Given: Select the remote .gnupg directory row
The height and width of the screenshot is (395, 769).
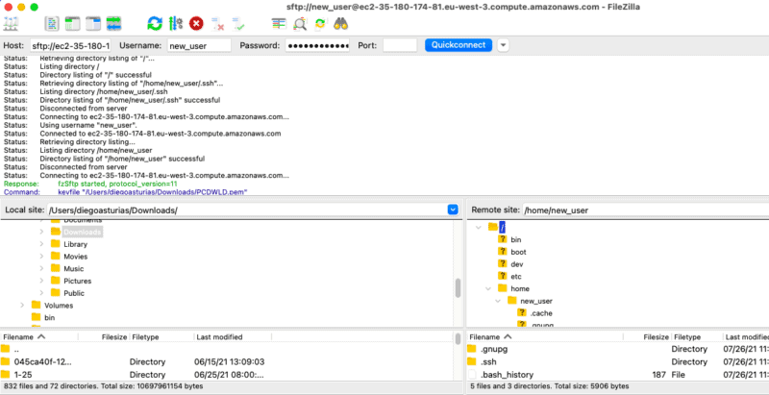Looking at the screenshot, I should point(617,350).
